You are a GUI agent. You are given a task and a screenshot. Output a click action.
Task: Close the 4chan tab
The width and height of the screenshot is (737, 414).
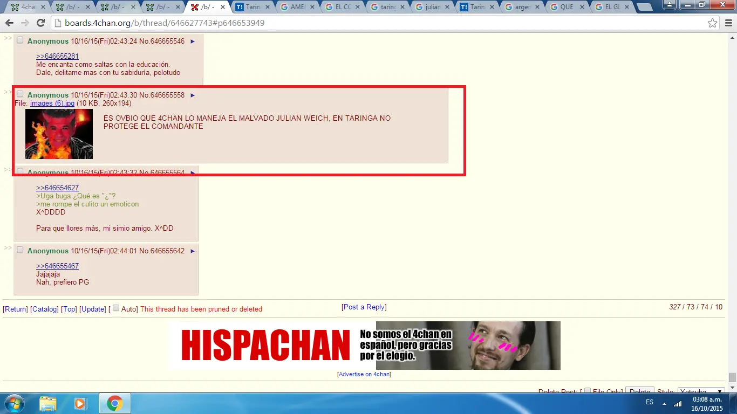42,7
